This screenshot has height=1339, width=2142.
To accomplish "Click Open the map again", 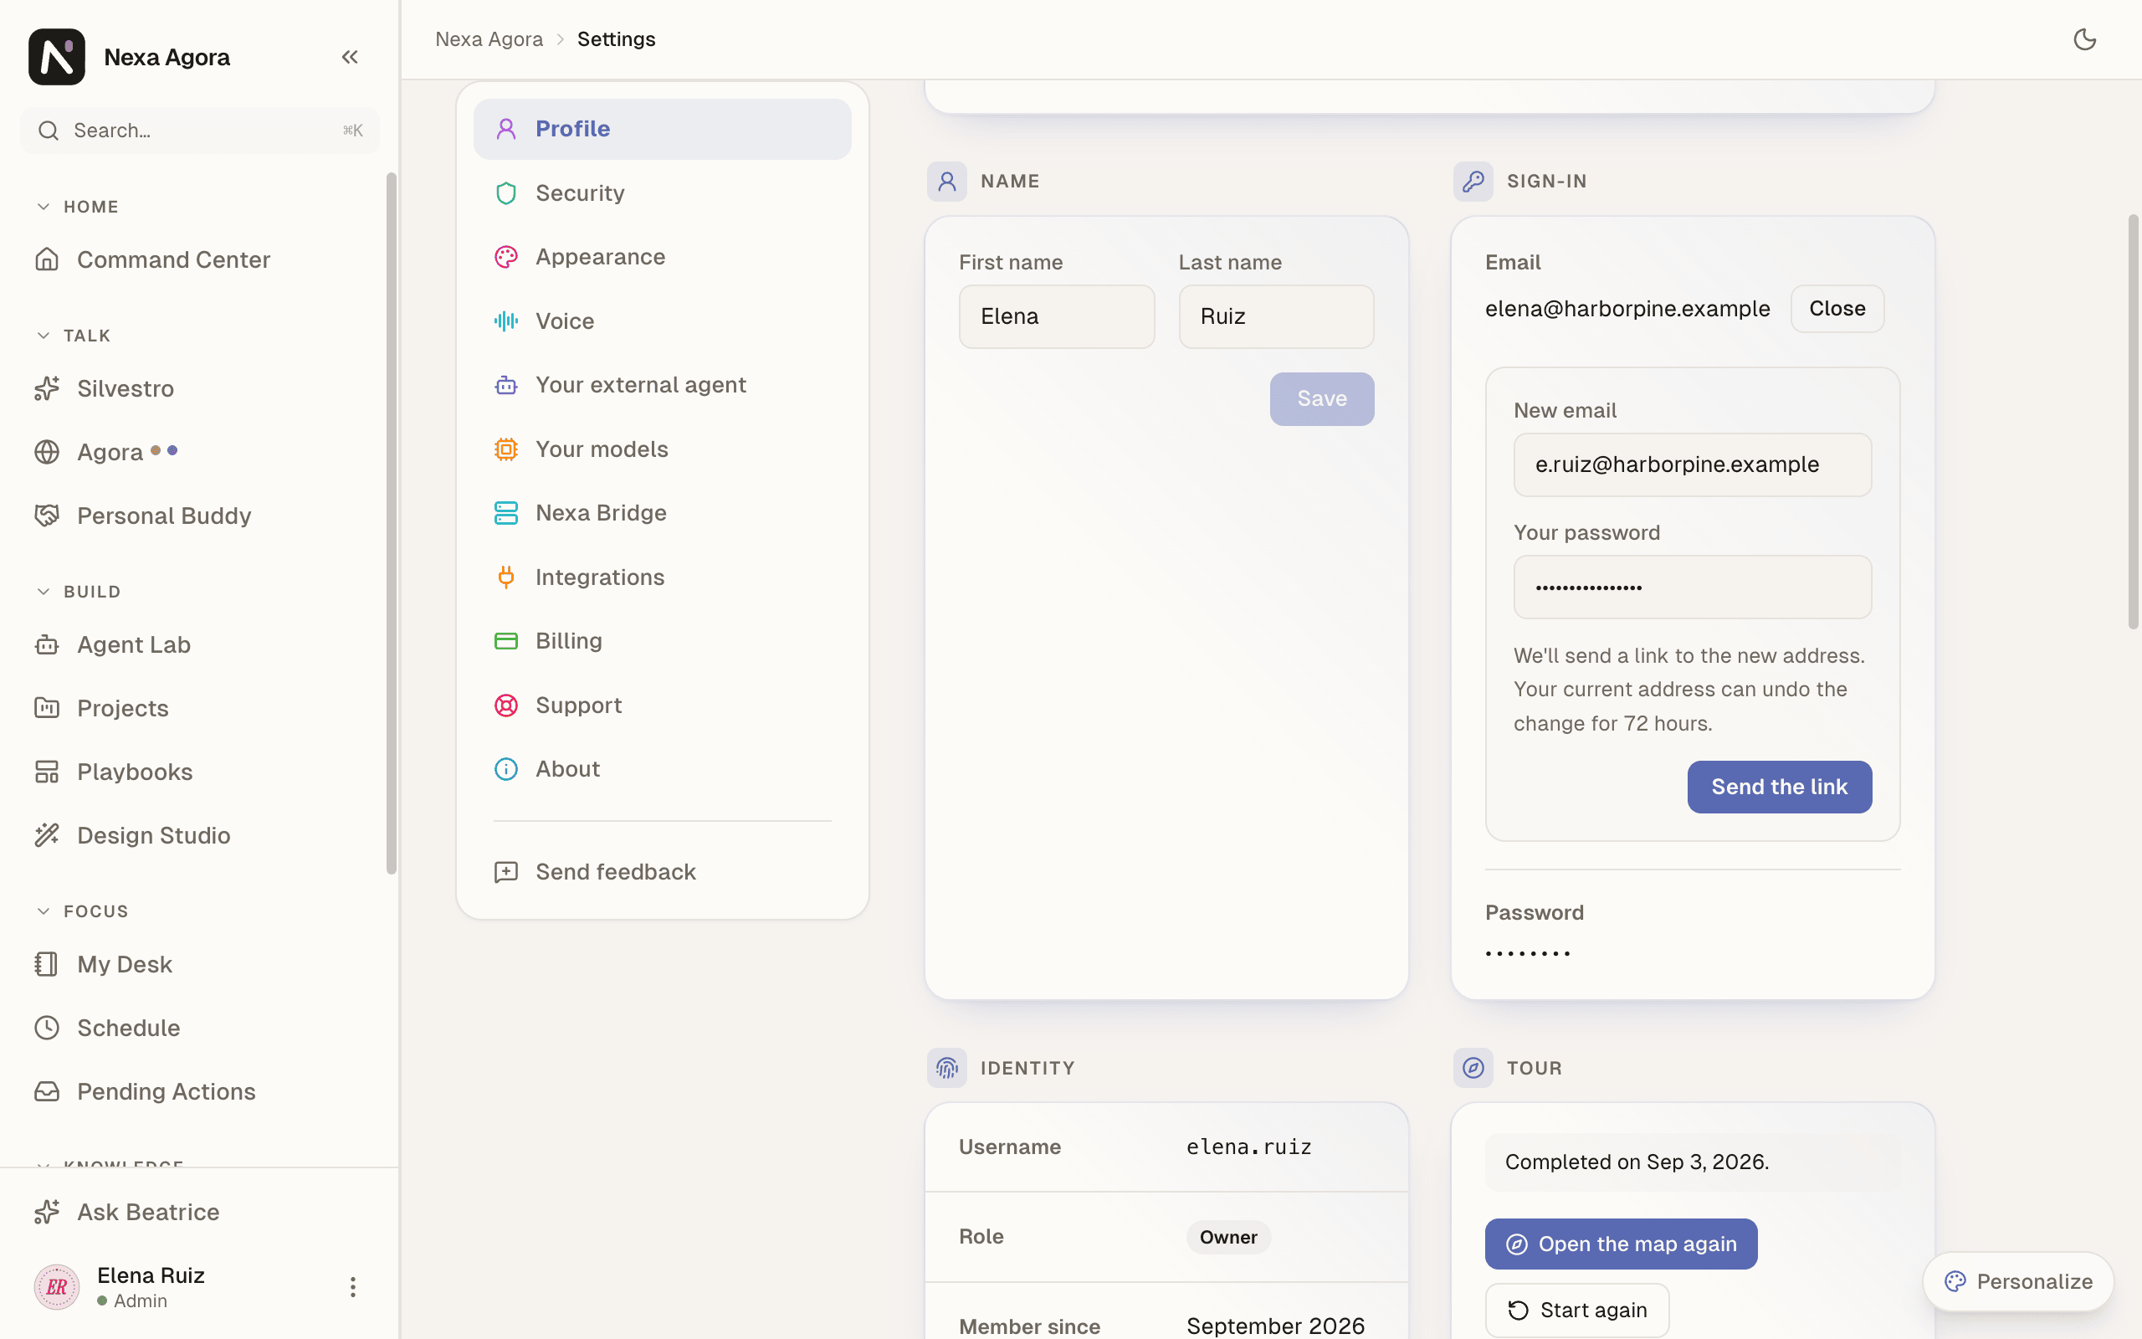I will coord(1621,1244).
